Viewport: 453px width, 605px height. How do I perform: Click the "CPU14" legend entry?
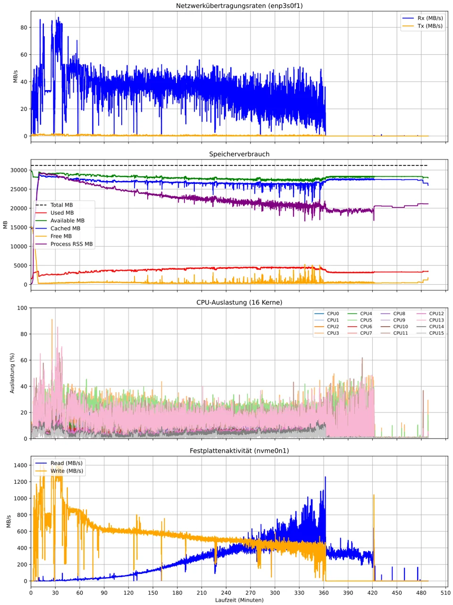[x=430, y=327]
